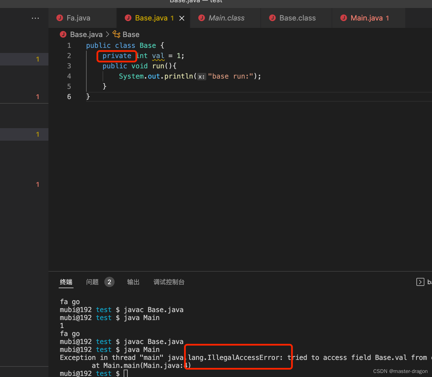432x377 pixels.
Task: Click the Java file icon in breadcrumb
Action: click(x=63, y=34)
